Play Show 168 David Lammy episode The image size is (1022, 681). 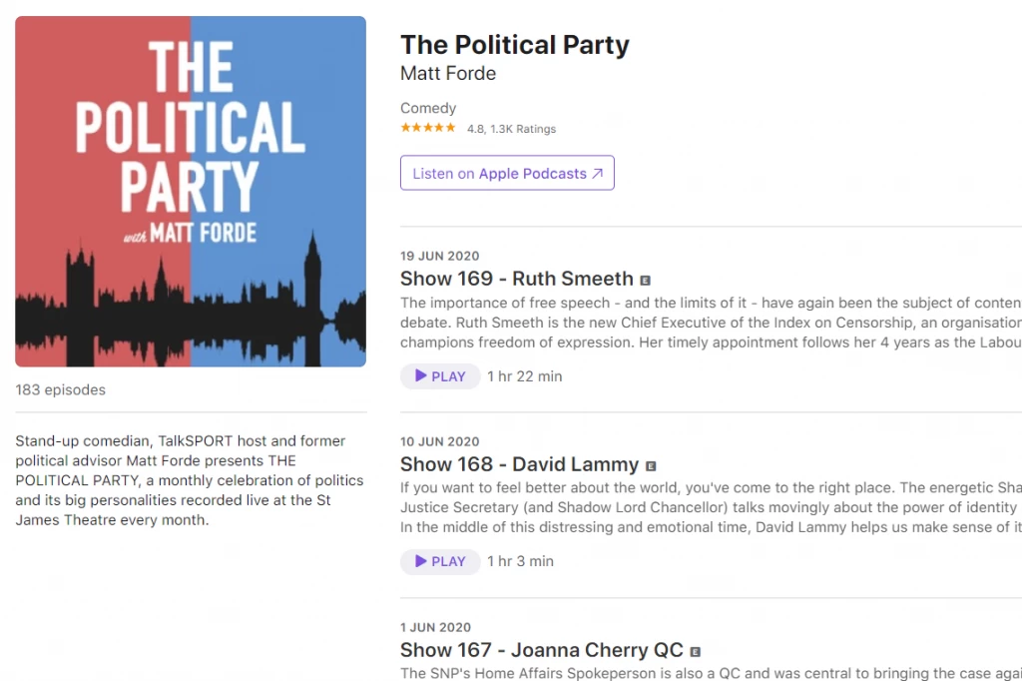(x=440, y=561)
